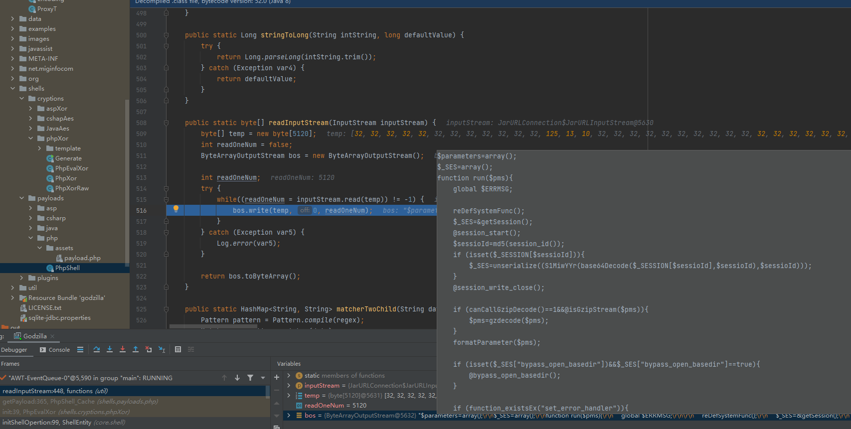
Task: Click the frames filter funnel icon
Action: pos(250,378)
